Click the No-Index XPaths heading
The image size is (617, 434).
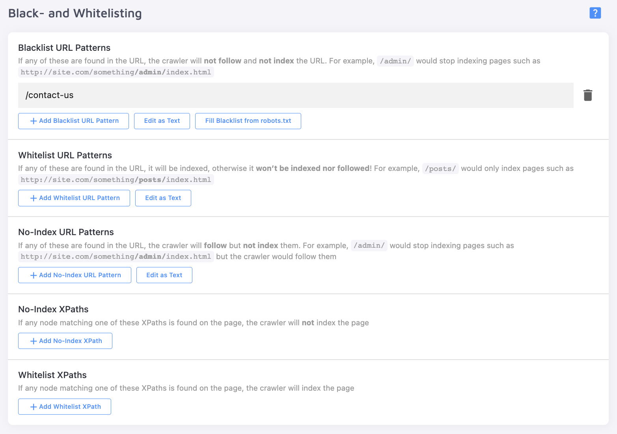tap(53, 309)
